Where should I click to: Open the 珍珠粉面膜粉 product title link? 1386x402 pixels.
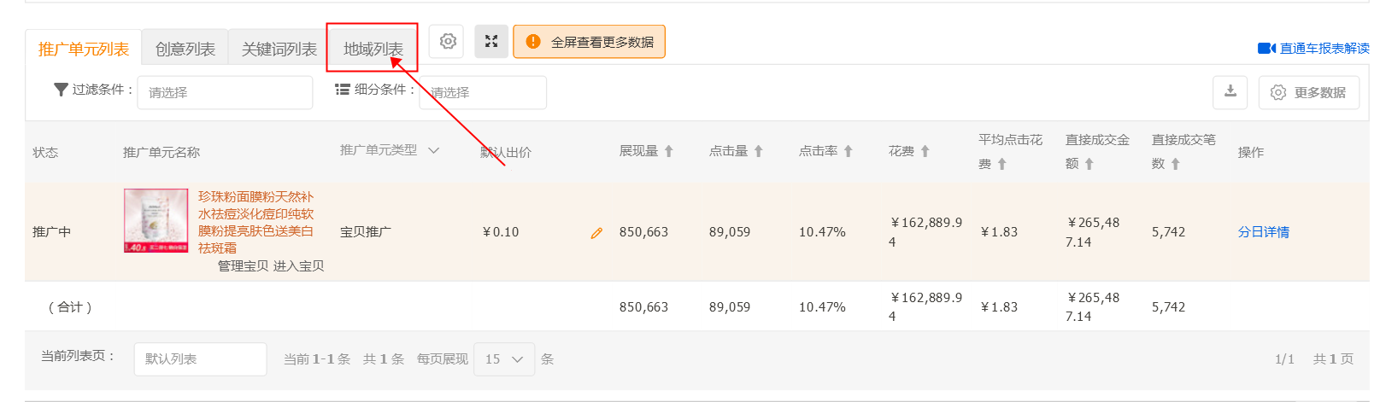click(256, 222)
